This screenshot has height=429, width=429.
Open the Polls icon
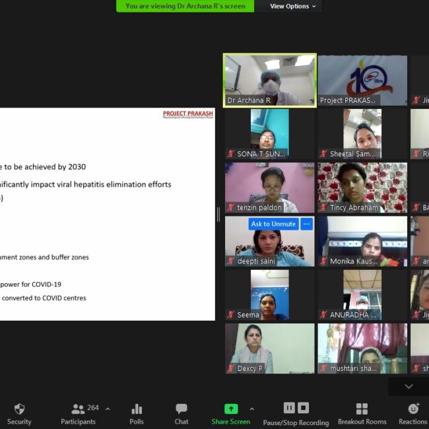137,409
